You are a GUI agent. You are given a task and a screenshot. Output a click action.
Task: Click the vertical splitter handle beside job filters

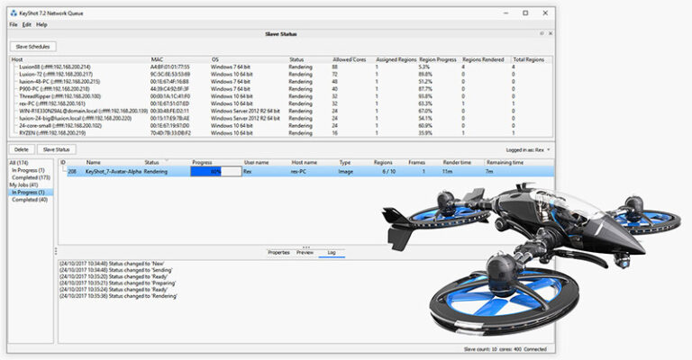tap(56, 251)
